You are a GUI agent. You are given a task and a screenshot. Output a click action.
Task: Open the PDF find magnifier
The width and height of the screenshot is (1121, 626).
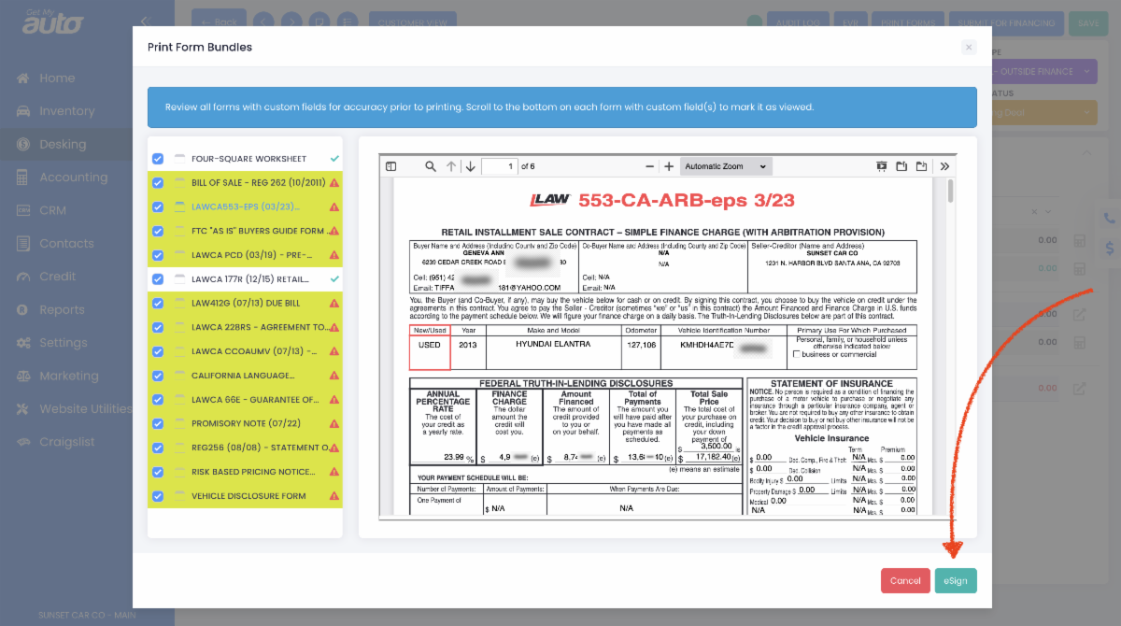431,166
